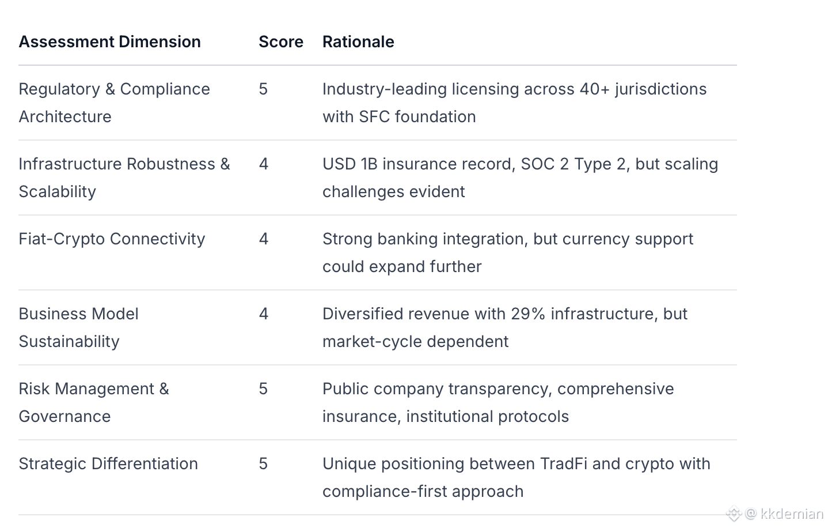Select the Business Model Sustainability cell
828x528 pixels.
(x=78, y=327)
